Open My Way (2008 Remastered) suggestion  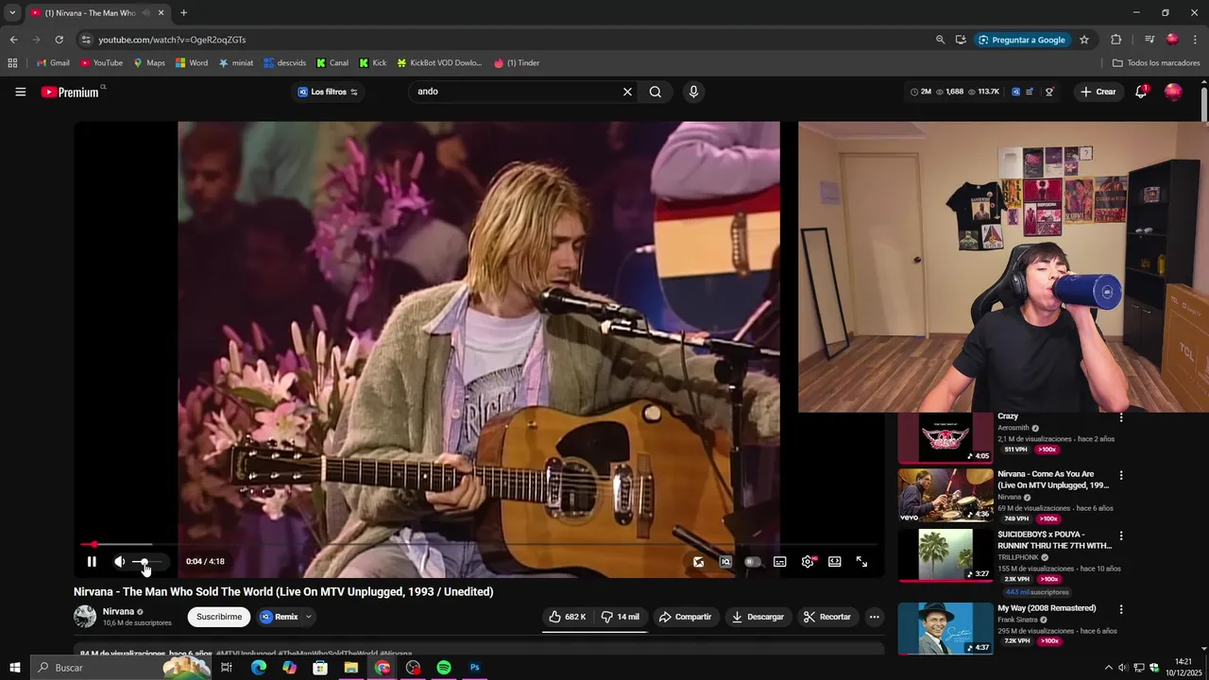[x=945, y=628]
